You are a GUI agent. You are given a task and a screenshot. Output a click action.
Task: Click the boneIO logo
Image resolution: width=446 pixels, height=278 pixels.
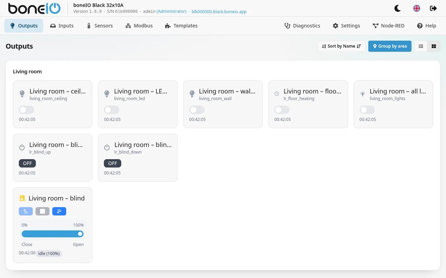coord(34,8)
